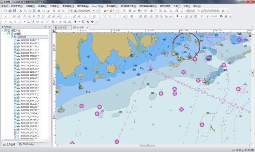The width and height of the screenshot is (255, 152).
Task: Open the 帮助(H) menu
Action: pos(197,6)
